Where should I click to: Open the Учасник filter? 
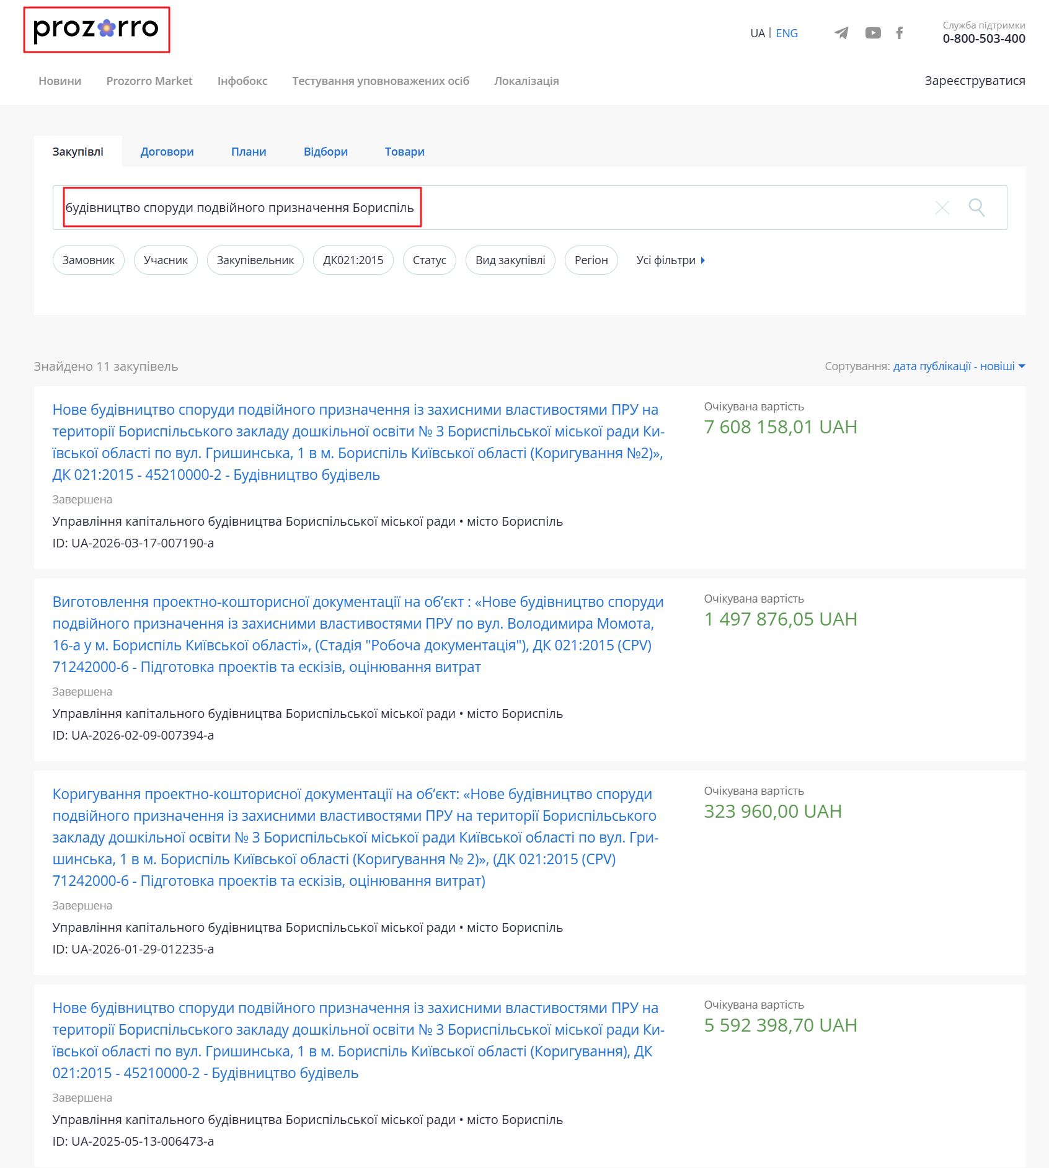pyautogui.click(x=166, y=260)
